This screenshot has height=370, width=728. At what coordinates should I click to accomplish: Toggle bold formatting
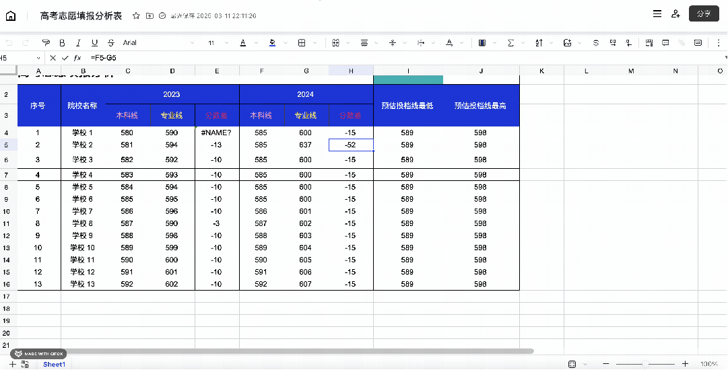pos(62,43)
